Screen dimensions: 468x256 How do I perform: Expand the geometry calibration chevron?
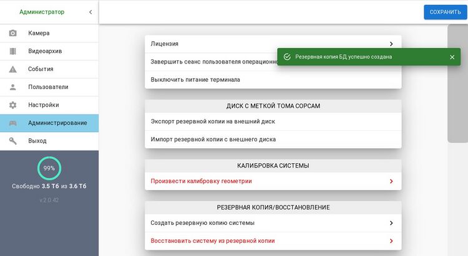[x=391, y=181]
